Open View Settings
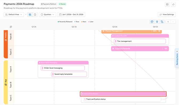Screen dimensions: 179x105 tap(167, 14)
